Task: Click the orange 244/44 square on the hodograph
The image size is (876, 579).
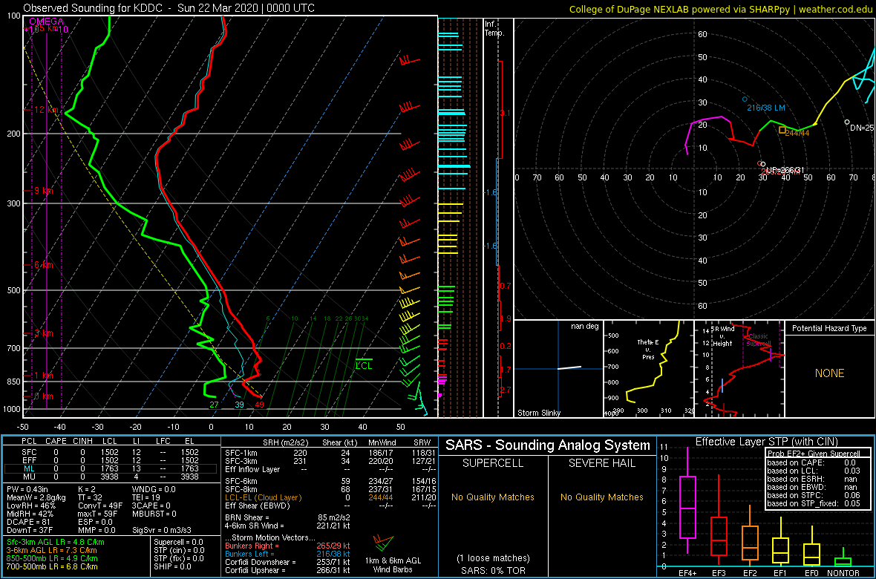Action: [782, 130]
